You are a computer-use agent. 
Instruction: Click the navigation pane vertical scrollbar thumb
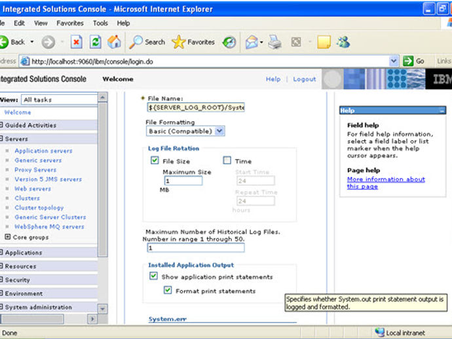click(x=103, y=179)
